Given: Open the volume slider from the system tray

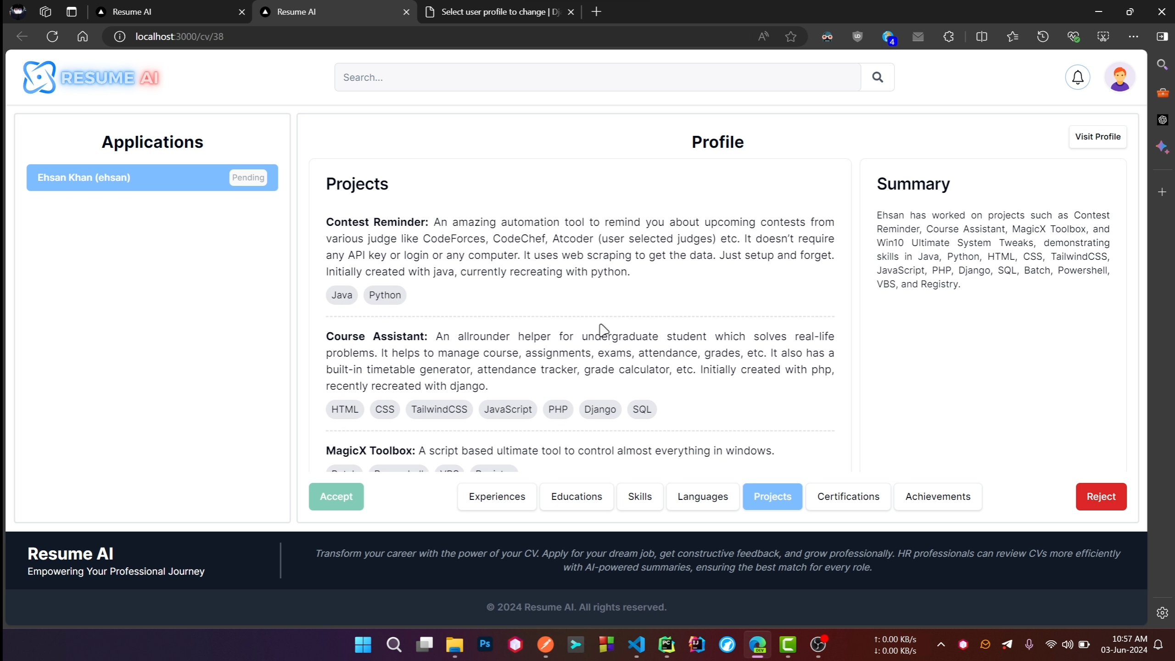Looking at the screenshot, I should (1067, 644).
